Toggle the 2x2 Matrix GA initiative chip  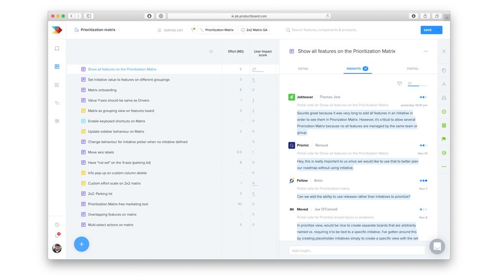254,30
